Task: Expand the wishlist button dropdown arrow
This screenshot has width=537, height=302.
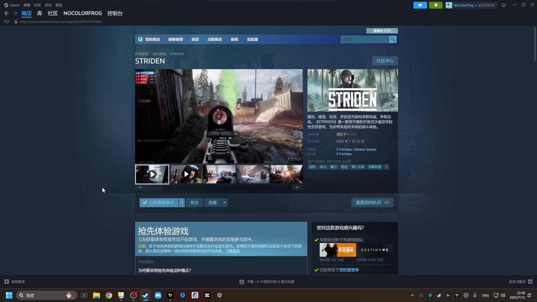Action: [182, 203]
